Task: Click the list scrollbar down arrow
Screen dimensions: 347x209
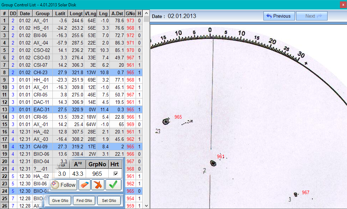Action: 146,206
